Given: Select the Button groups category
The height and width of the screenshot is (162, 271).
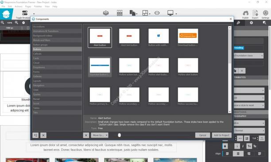Looking at the screenshot, I should [x=57, y=44].
